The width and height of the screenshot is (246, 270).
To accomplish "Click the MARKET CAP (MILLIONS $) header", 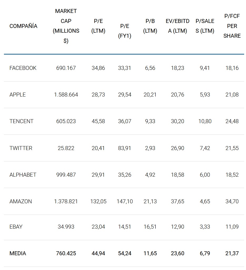I will (66, 26).
